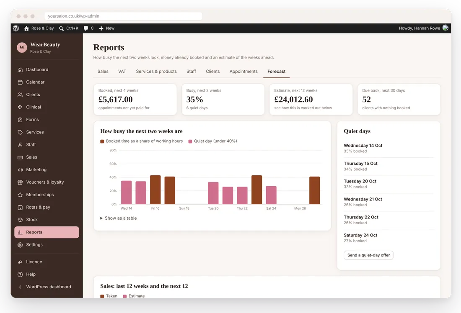The width and height of the screenshot is (461, 313).
Task: Open the Clinical cross icon
Action: pos(20,107)
